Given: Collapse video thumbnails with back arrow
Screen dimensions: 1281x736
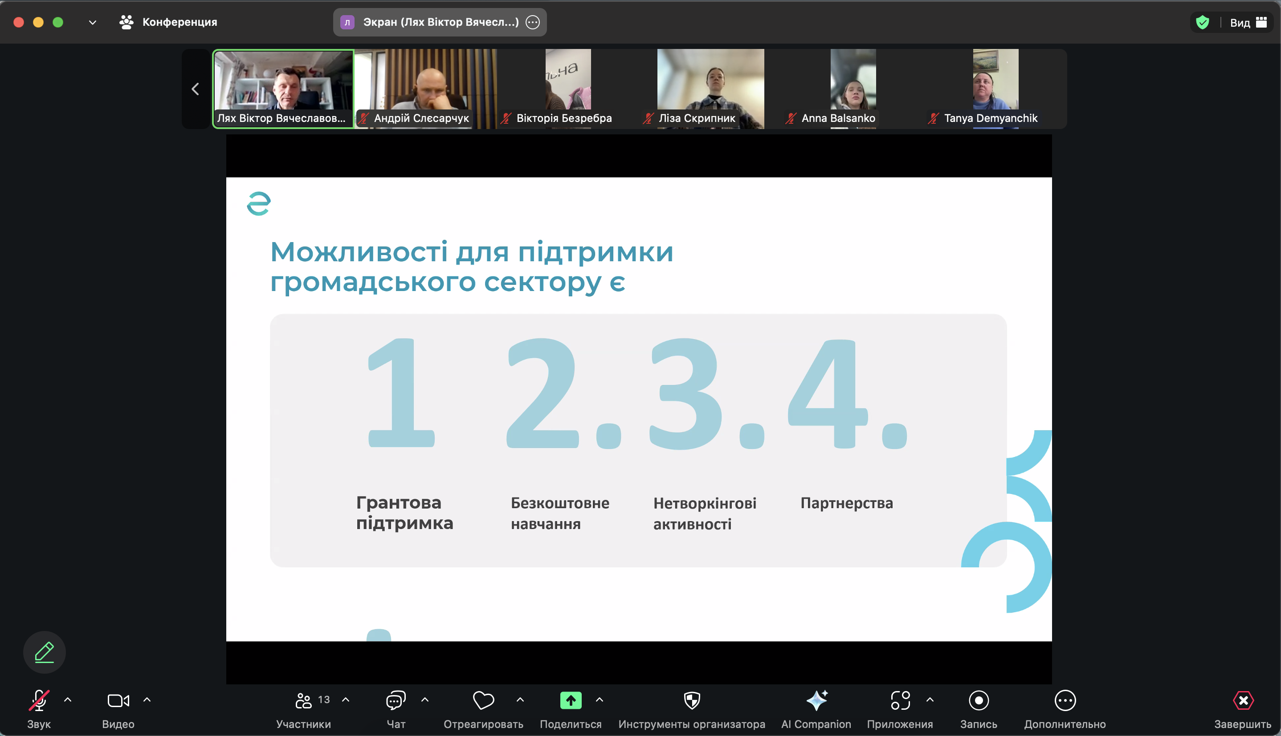Looking at the screenshot, I should pos(196,89).
